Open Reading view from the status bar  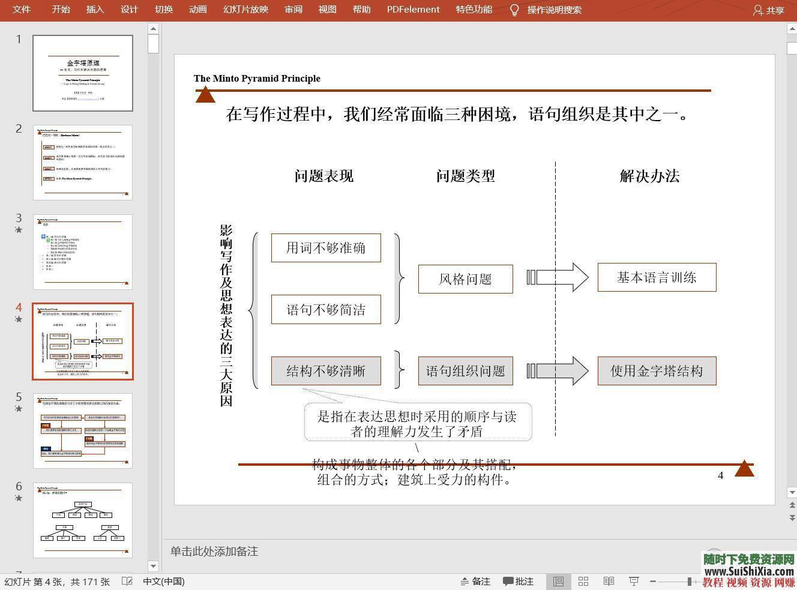tap(609, 581)
